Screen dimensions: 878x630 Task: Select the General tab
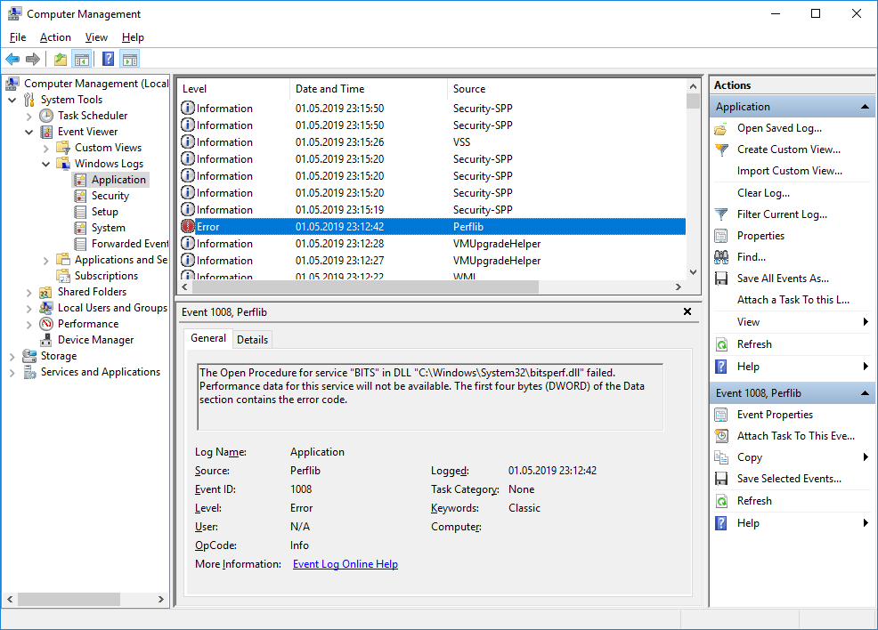(208, 338)
